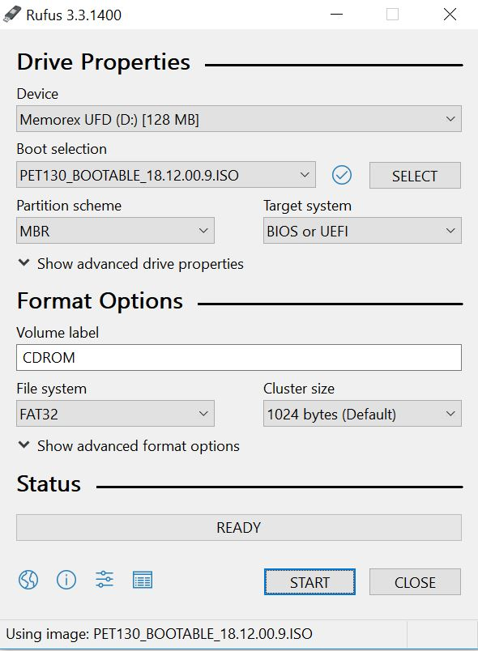Show the Rufus log viewer
This screenshot has height=651, width=478.
[143, 580]
